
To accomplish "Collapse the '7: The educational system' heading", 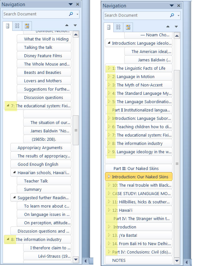I will pos(8,105).
